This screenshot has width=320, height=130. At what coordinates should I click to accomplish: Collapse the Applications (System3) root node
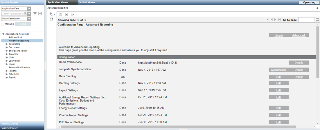point(3,34)
